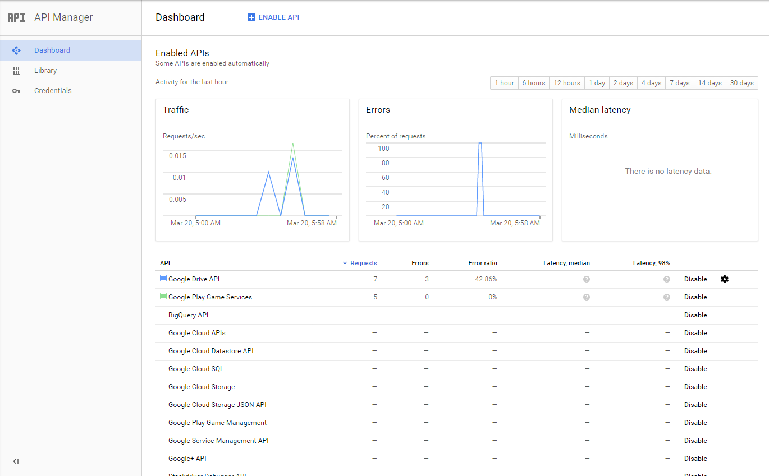Disable Google Play Game Services
The height and width of the screenshot is (476, 769).
click(x=695, y=297)
